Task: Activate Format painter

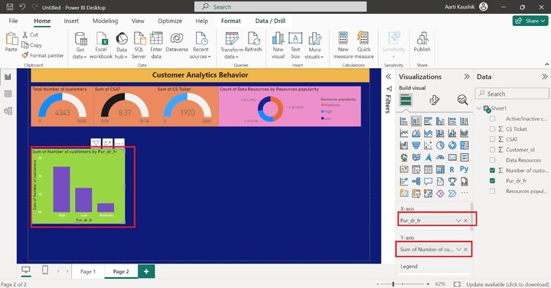Action: point(43,55)
